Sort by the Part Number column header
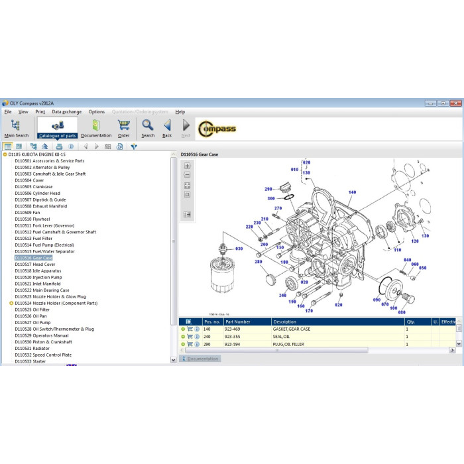This screenshot has width=464, height=464. 247,321
